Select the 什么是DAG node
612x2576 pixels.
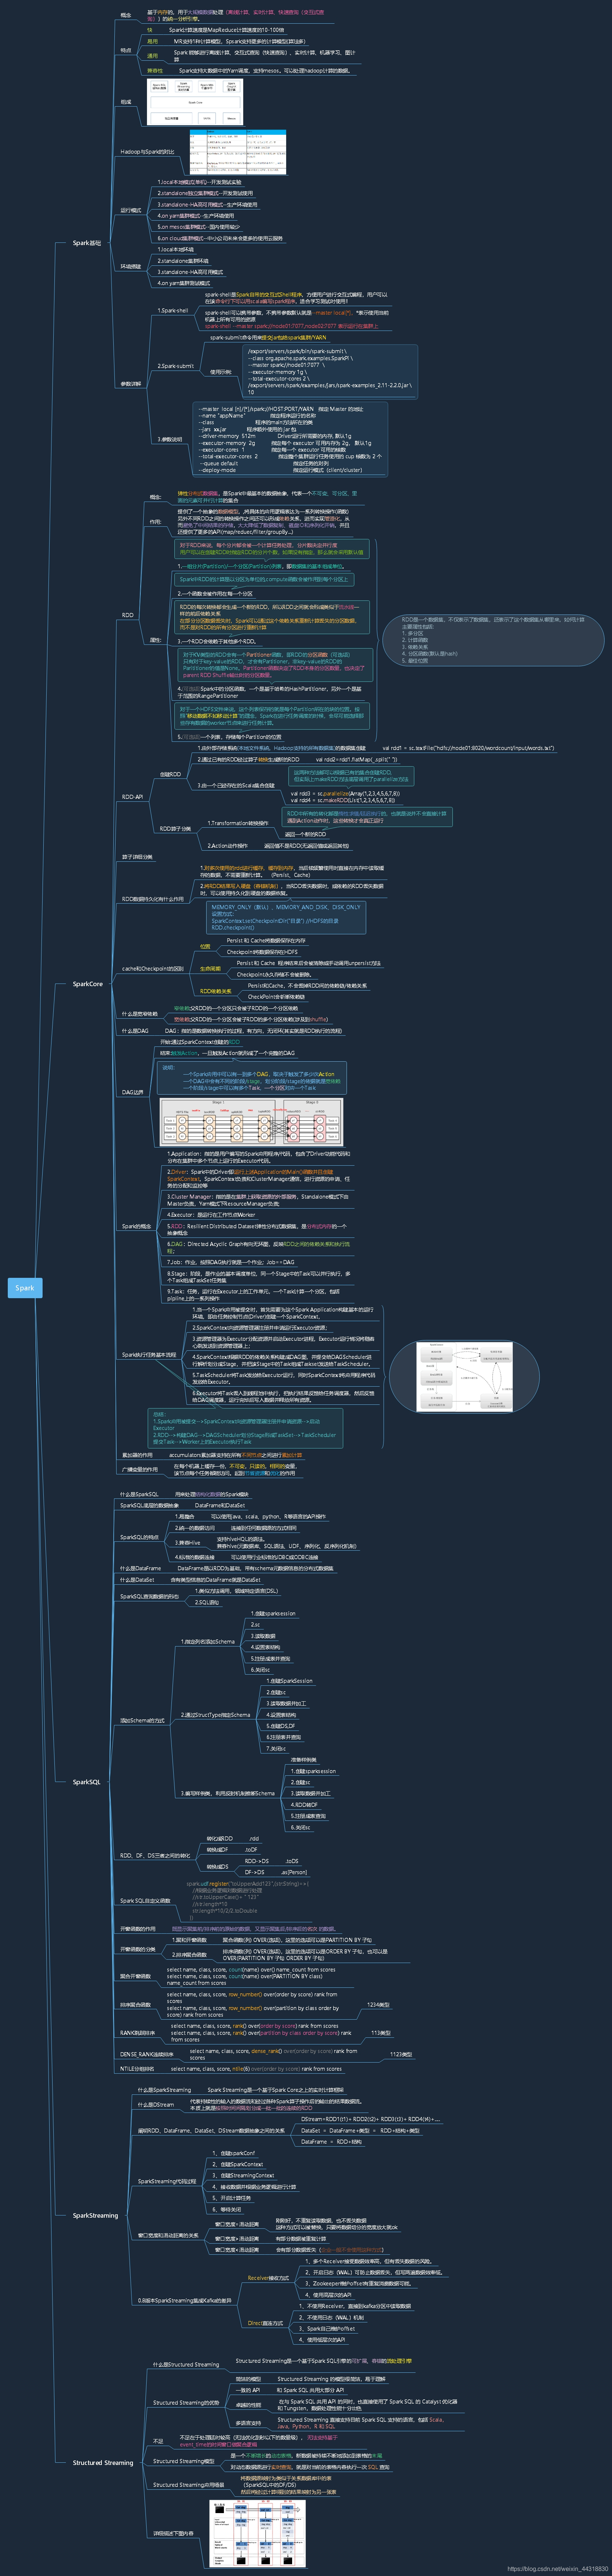click(135, 1031)
